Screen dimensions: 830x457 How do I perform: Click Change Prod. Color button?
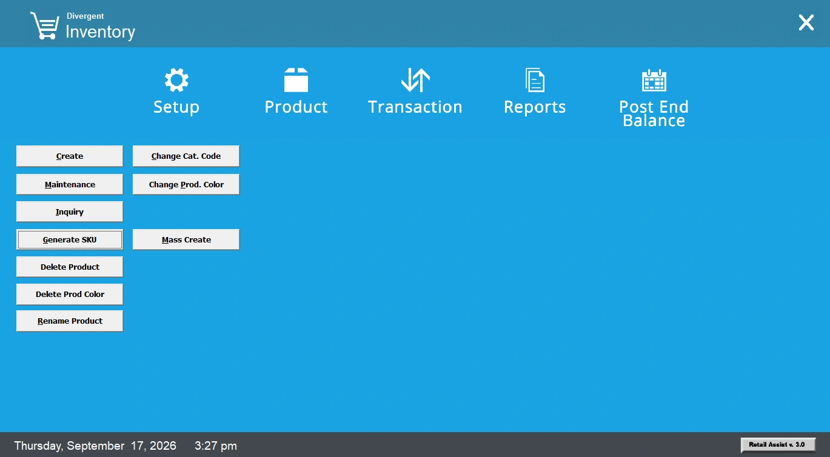(186, 184)
